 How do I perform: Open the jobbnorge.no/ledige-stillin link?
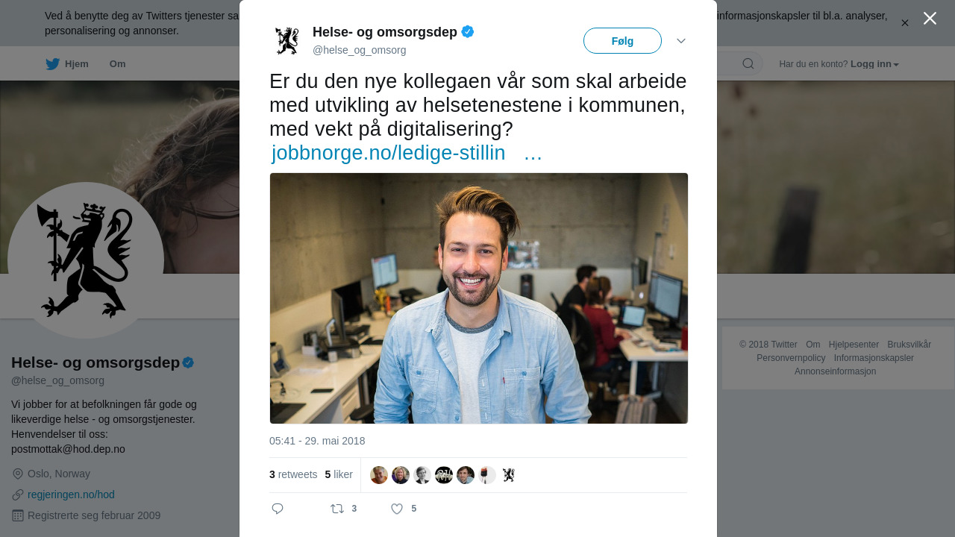click(x=389, y=153)
